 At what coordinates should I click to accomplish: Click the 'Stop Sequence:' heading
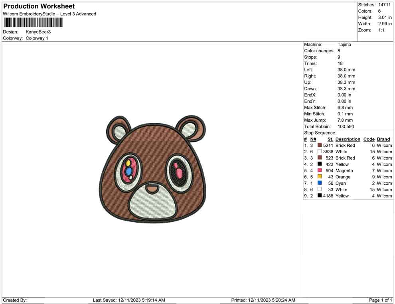click(x=320, y=133)
